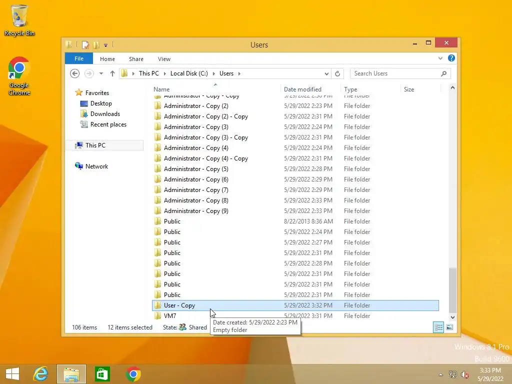This screenshot has width=512, height=384.
Task: Click the search magnifier icon
Action: point(443,74)
